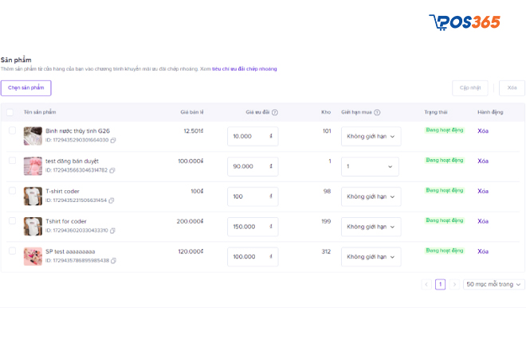Copy the T-shirt coder product ID
The height and width of the screenshot is (350, 526).
[111, 200]
